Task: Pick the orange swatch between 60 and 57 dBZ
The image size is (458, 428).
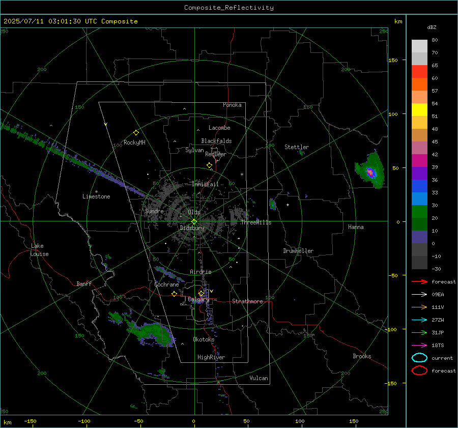Action: [x=419, y=84]
